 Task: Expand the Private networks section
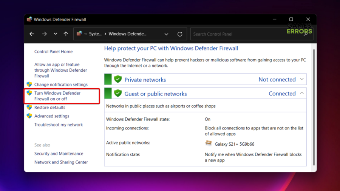pos(302,79)
